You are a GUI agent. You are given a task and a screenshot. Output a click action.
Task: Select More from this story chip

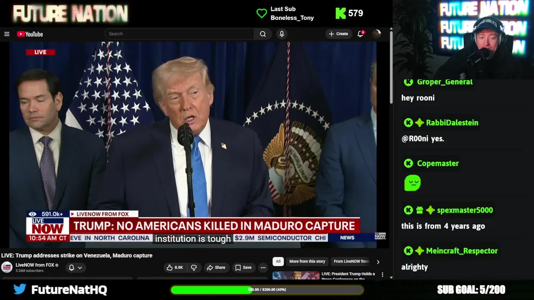click(307, 261)
